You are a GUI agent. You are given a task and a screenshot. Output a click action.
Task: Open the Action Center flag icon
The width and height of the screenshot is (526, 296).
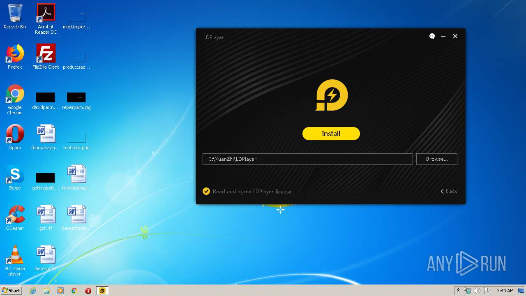pos(487,291)
